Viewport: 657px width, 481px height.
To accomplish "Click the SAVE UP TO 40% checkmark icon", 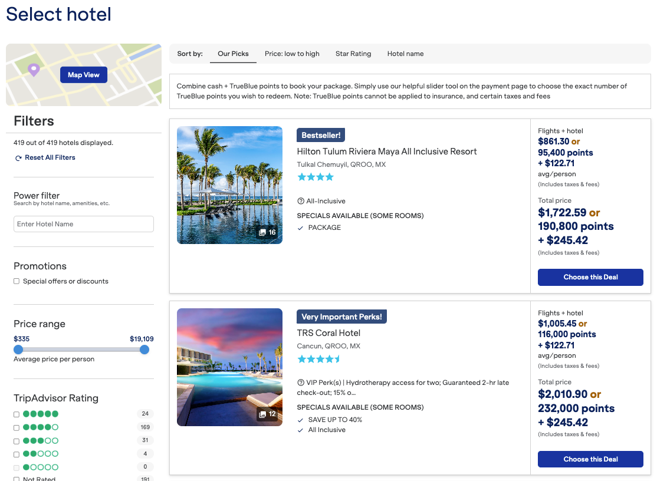I will pyautogui.click(x=300, y=420).
